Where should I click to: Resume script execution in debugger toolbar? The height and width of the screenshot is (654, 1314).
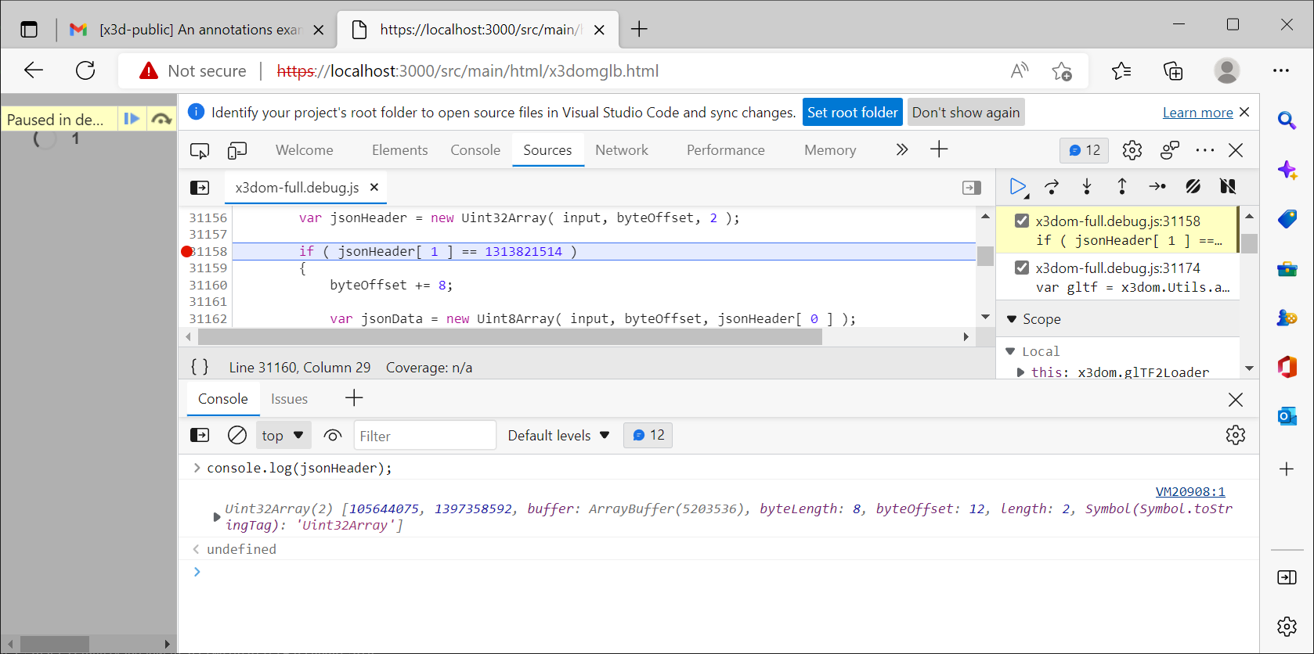pyautogui.click(x=1017, y=186)
